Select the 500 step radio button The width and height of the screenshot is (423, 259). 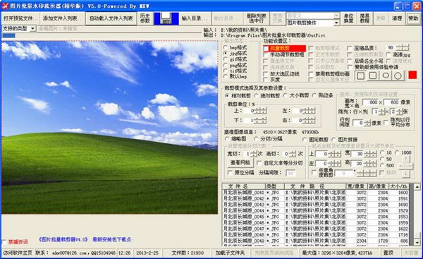click(382, 165)
